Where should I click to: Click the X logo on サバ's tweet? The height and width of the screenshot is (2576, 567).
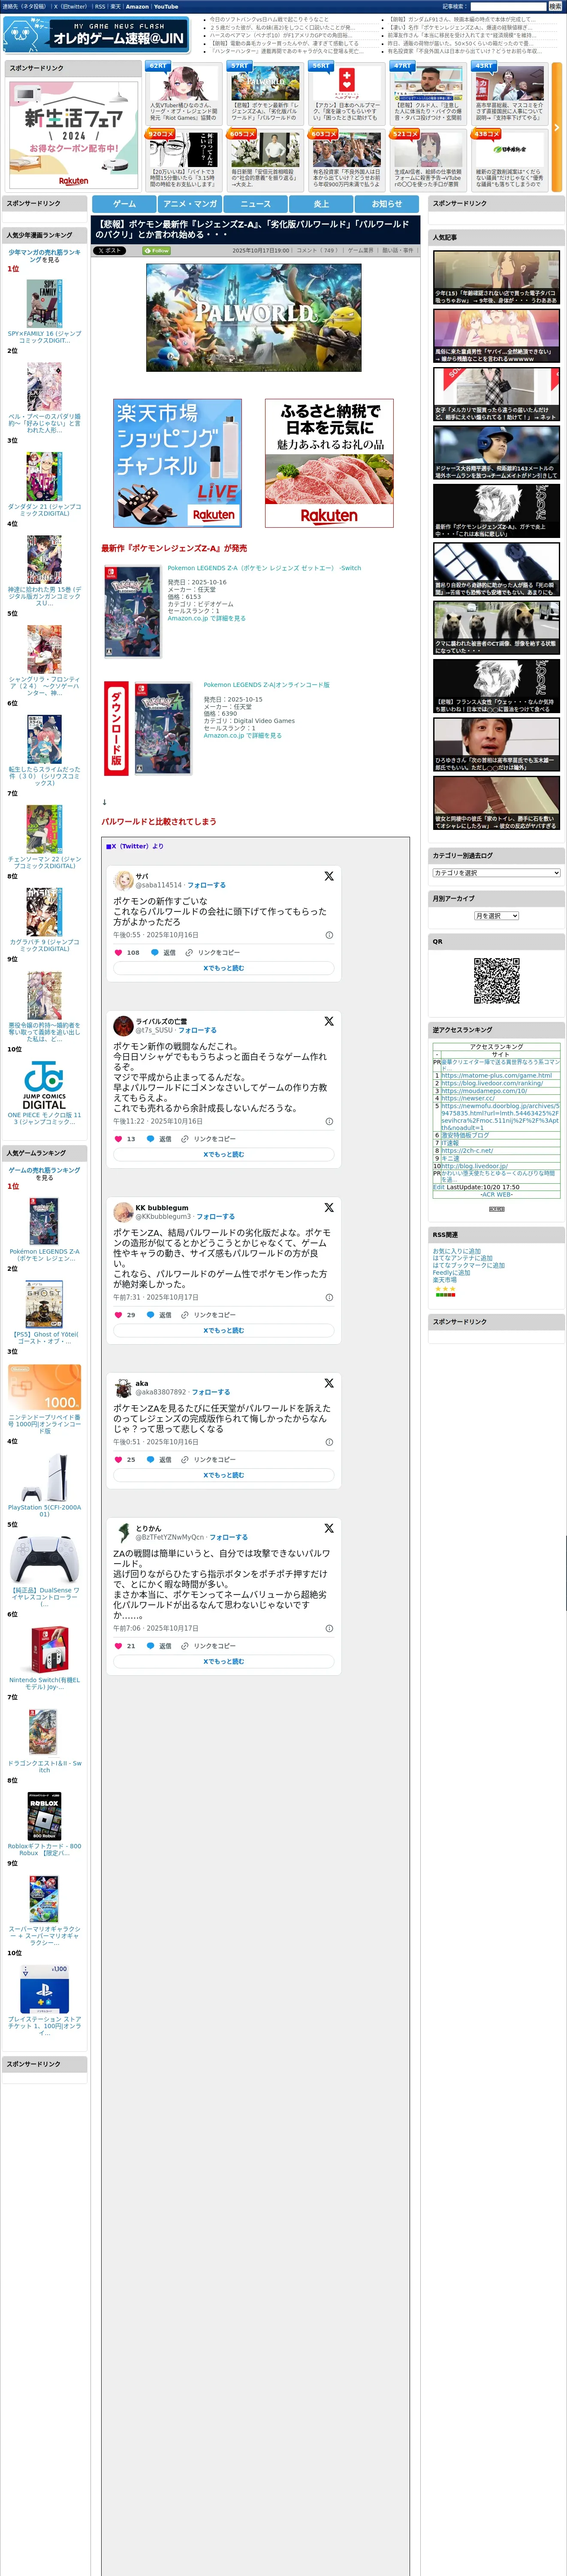click(329, 876)
